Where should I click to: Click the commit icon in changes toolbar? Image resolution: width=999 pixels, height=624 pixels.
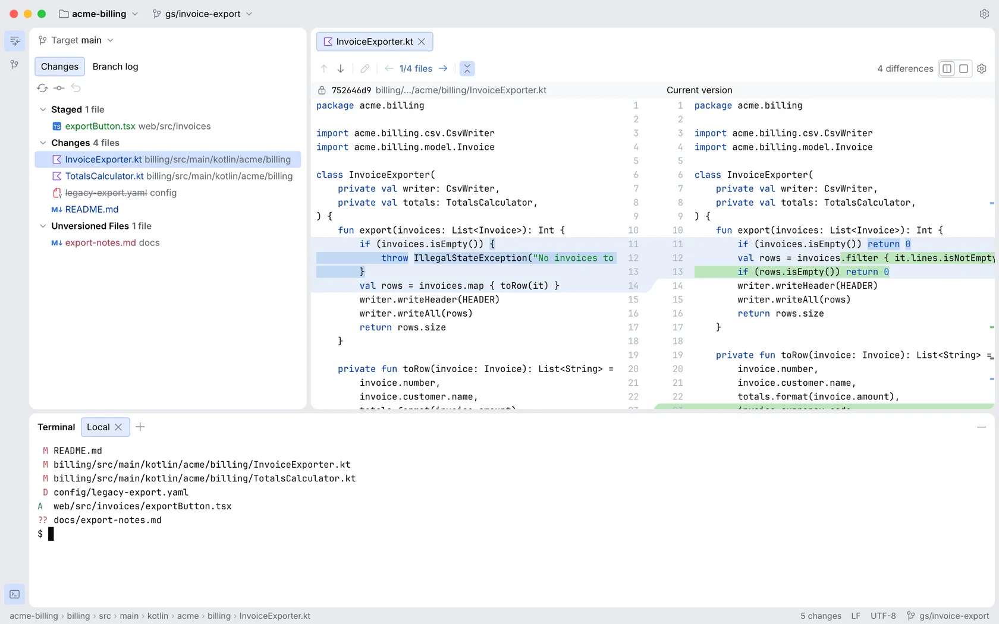(59, 88)
